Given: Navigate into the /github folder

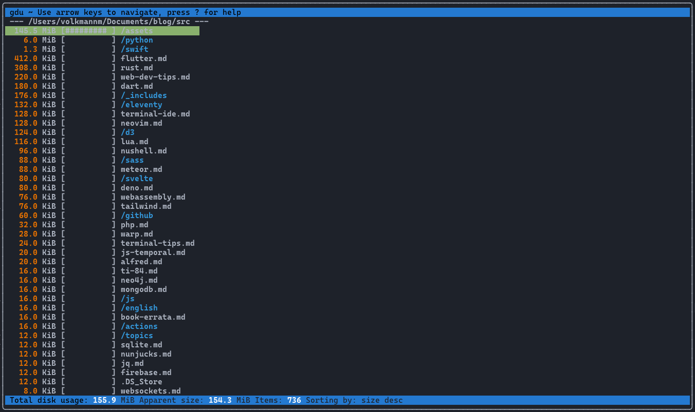Looking at the screenshot, I should pos(137,215).
